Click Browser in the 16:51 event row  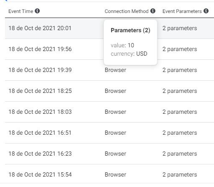coord(116,133)
